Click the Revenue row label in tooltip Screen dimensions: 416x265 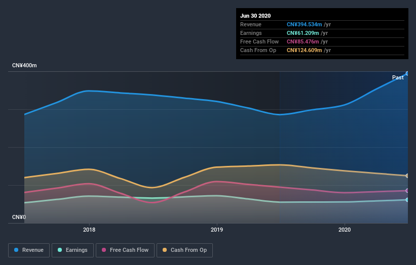coord(251,24)
